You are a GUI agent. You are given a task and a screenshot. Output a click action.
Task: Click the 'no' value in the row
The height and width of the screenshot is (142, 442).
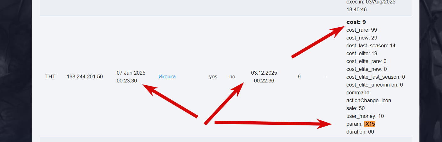pos(232,77)
